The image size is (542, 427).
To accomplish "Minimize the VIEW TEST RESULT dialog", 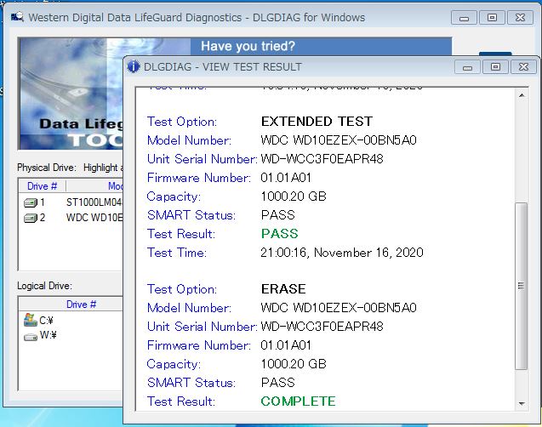I will pyautogui.click(x=467, y=67).
